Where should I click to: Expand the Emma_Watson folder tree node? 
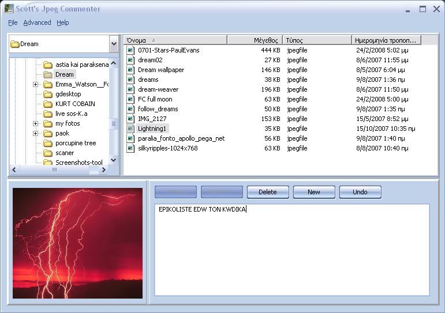[x=36, y=84]
